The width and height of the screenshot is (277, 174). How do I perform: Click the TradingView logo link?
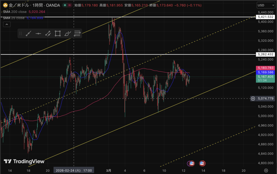(x=24, y=162)
